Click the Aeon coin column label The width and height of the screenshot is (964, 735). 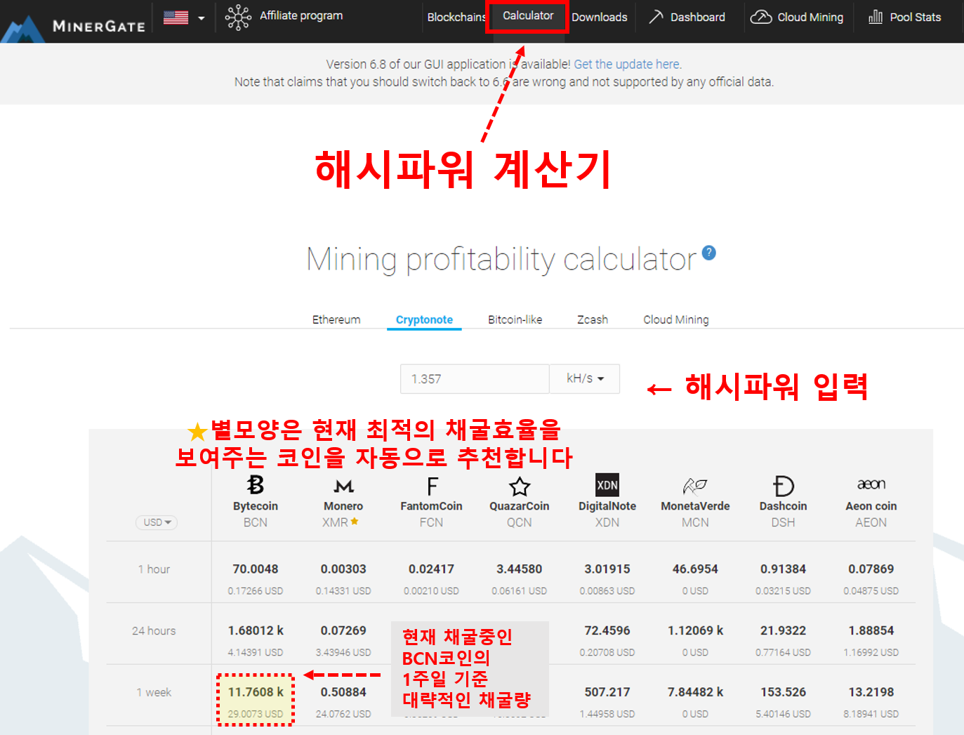tap(871, 506)
